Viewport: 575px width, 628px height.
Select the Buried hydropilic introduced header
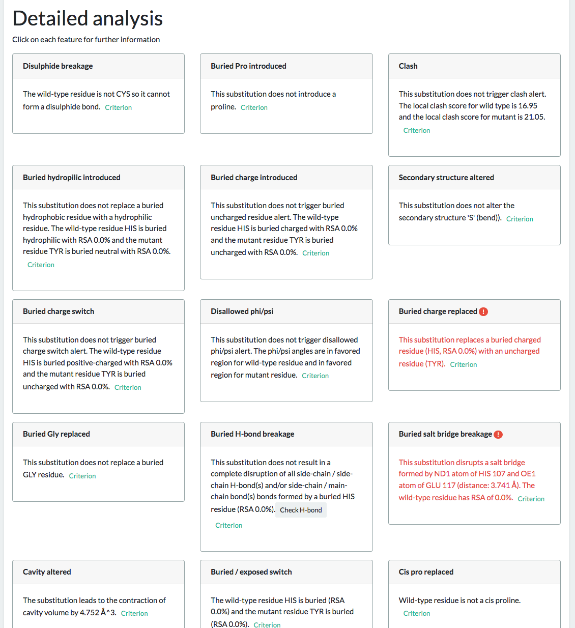point(98,178)
